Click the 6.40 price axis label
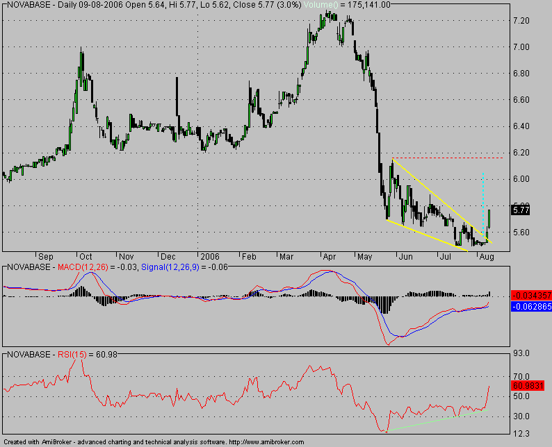The height and width of the screenshot is (447, 552). coord(521,126)
